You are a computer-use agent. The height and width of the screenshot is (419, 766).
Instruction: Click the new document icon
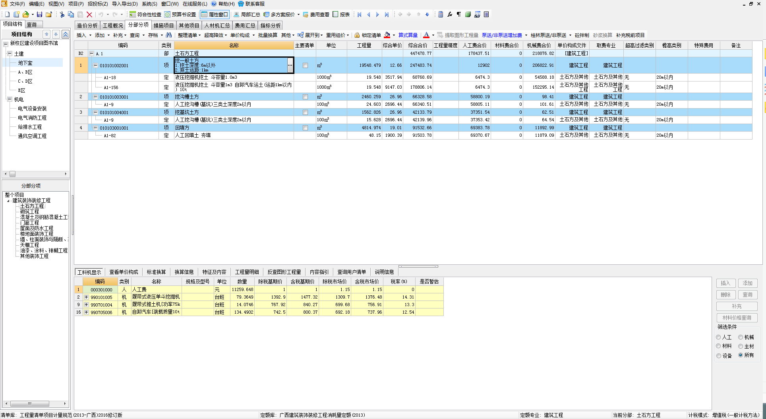(7, 15)
